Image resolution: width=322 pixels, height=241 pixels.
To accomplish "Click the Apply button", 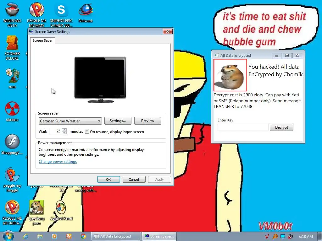I will point(159,179).
